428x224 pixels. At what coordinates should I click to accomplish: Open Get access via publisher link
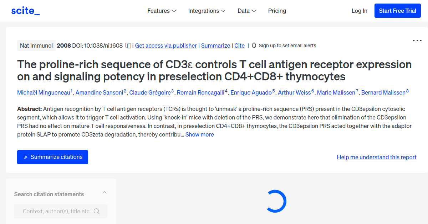166,46
